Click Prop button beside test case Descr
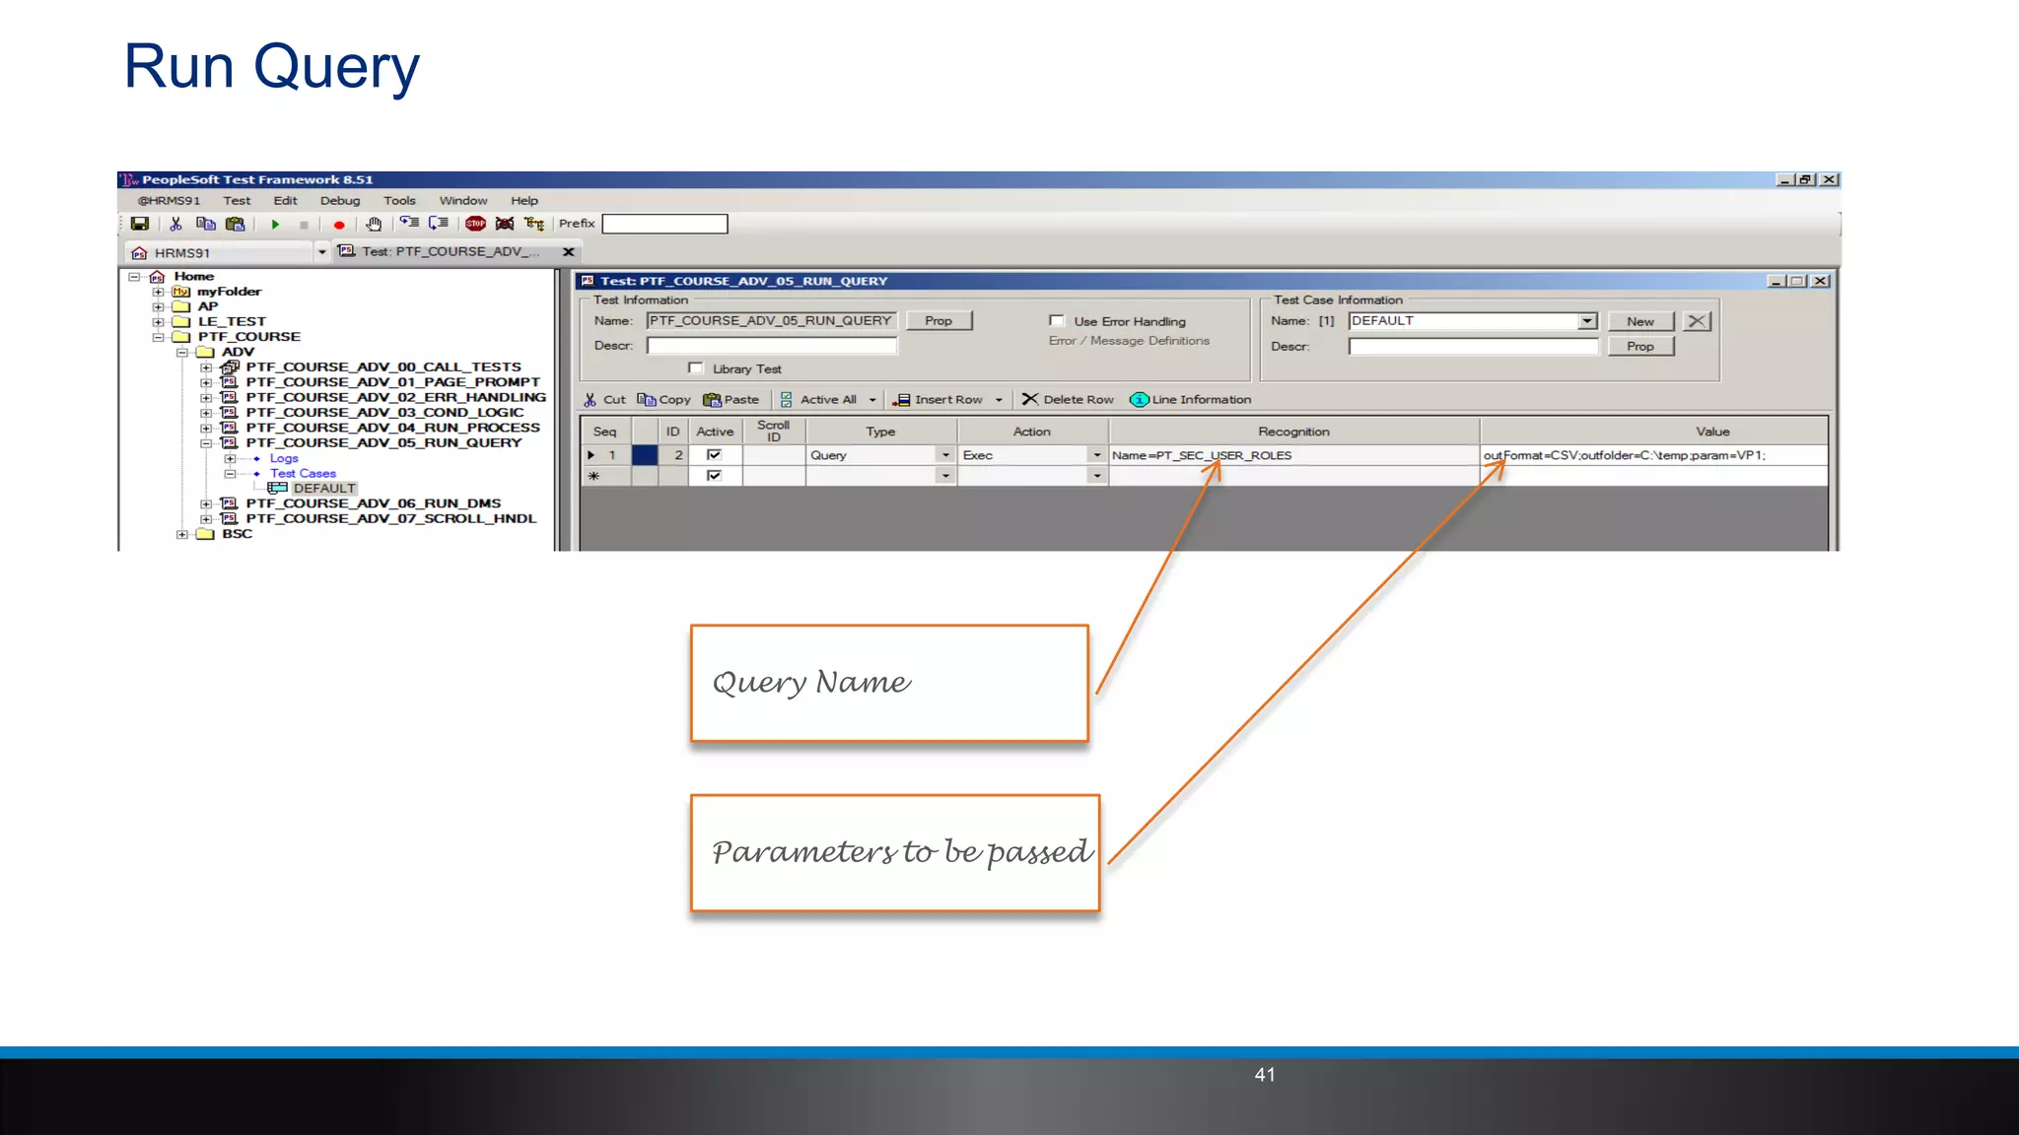 tap(1640, 346)
